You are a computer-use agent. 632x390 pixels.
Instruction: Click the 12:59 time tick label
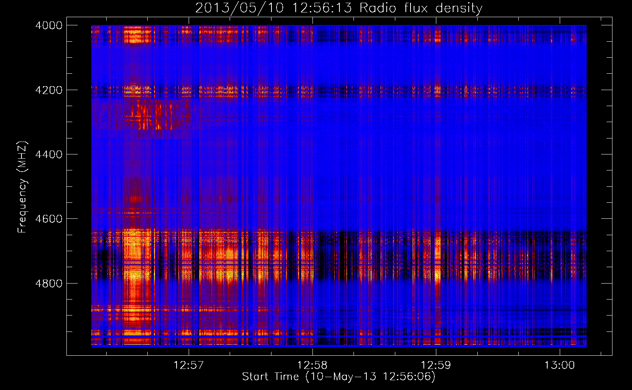coord(436,365)
